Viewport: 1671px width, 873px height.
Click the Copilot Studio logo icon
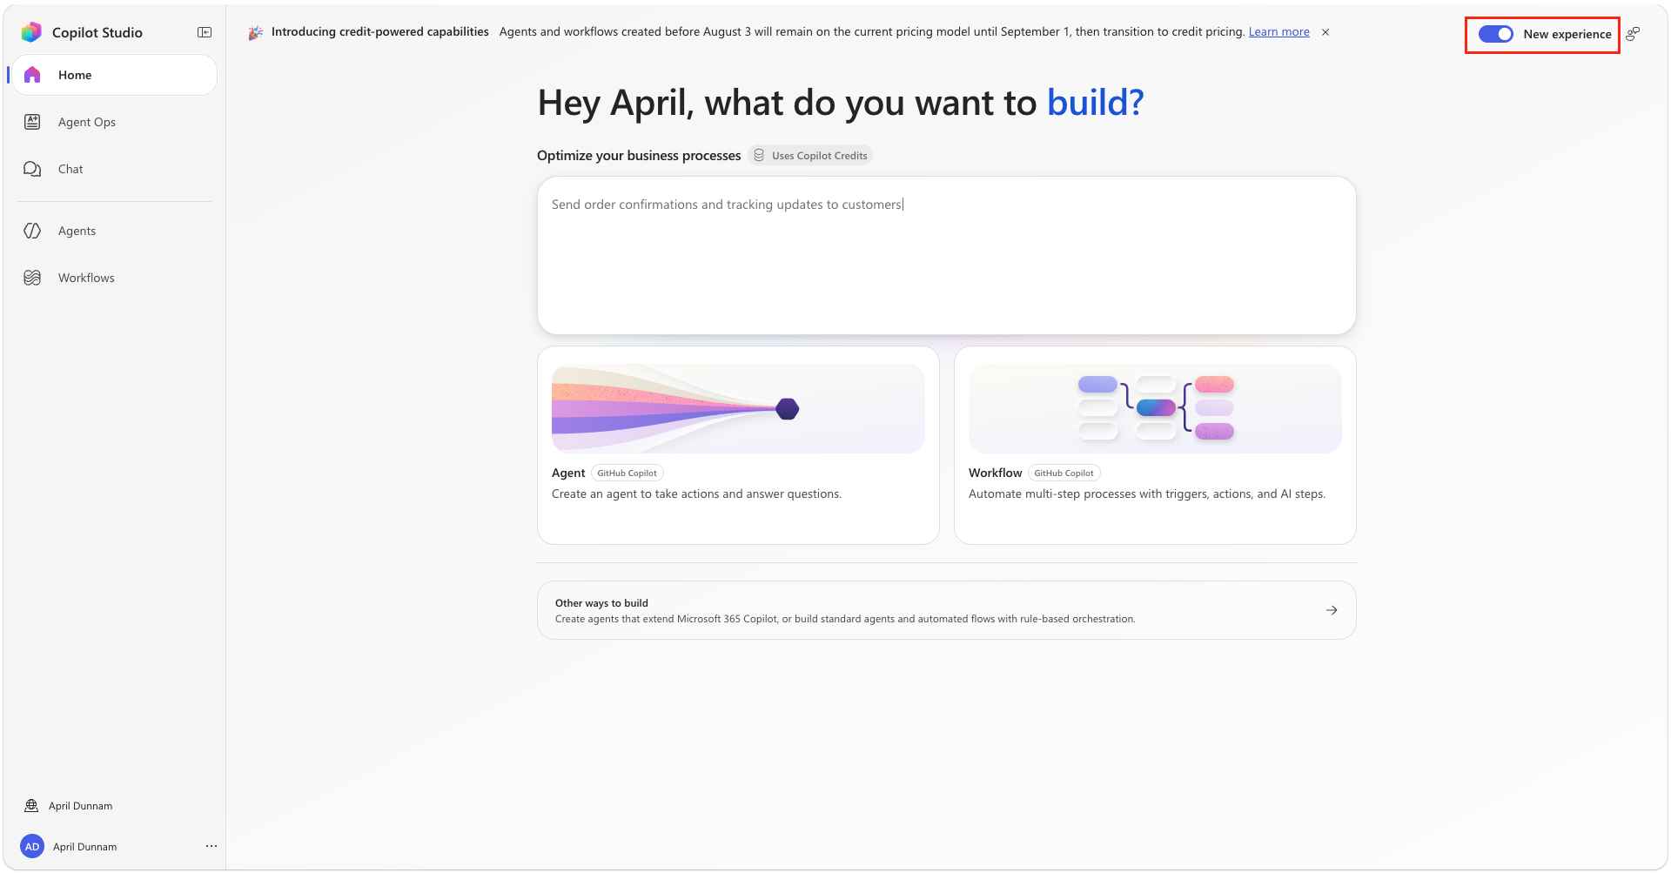31,32
